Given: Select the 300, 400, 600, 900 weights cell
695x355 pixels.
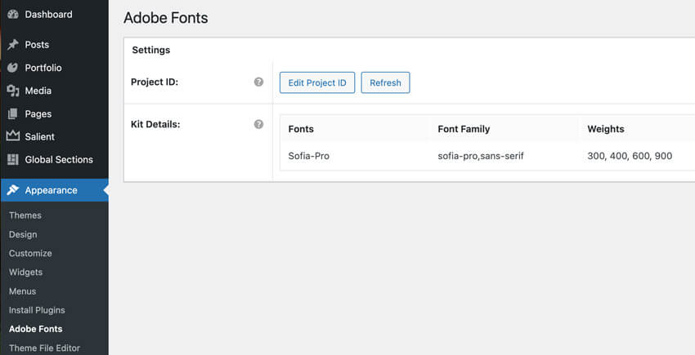Looking at the screenshot, I should point(630,156).
